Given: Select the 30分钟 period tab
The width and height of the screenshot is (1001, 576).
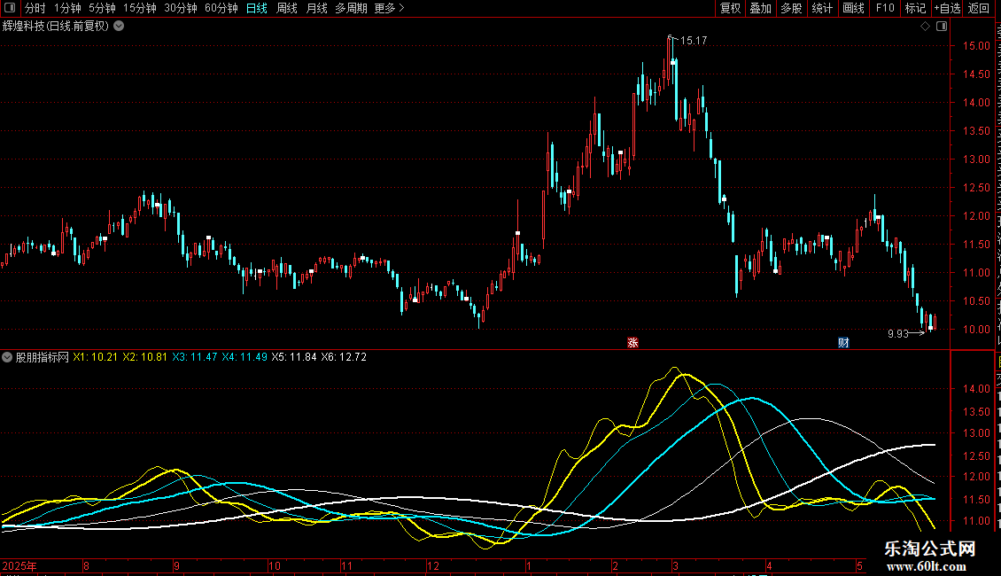Looking at the screenshot, I should (181, 8).
